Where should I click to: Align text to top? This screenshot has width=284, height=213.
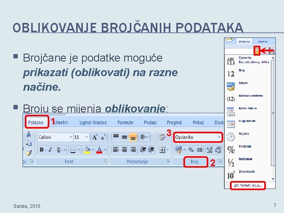[x=116, y=137]
